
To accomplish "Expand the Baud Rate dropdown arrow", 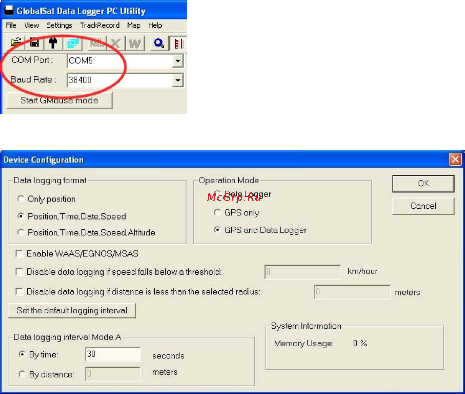I will click(178, 80).
